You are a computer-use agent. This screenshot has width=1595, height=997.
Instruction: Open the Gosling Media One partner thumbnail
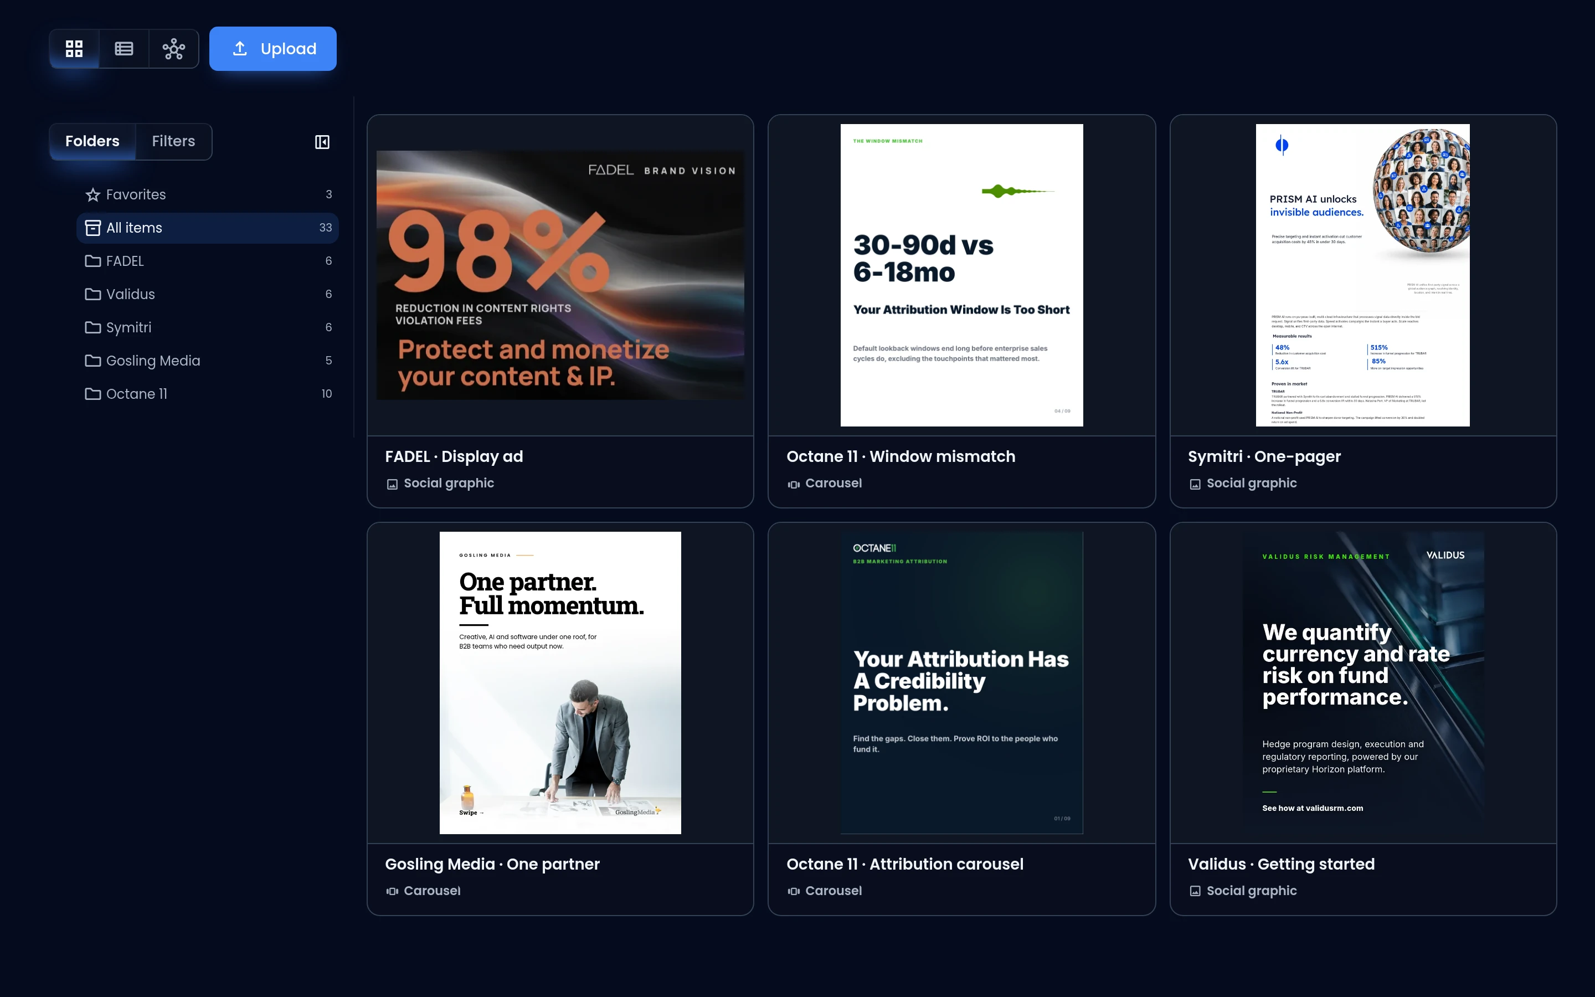[x=560, y=682]
